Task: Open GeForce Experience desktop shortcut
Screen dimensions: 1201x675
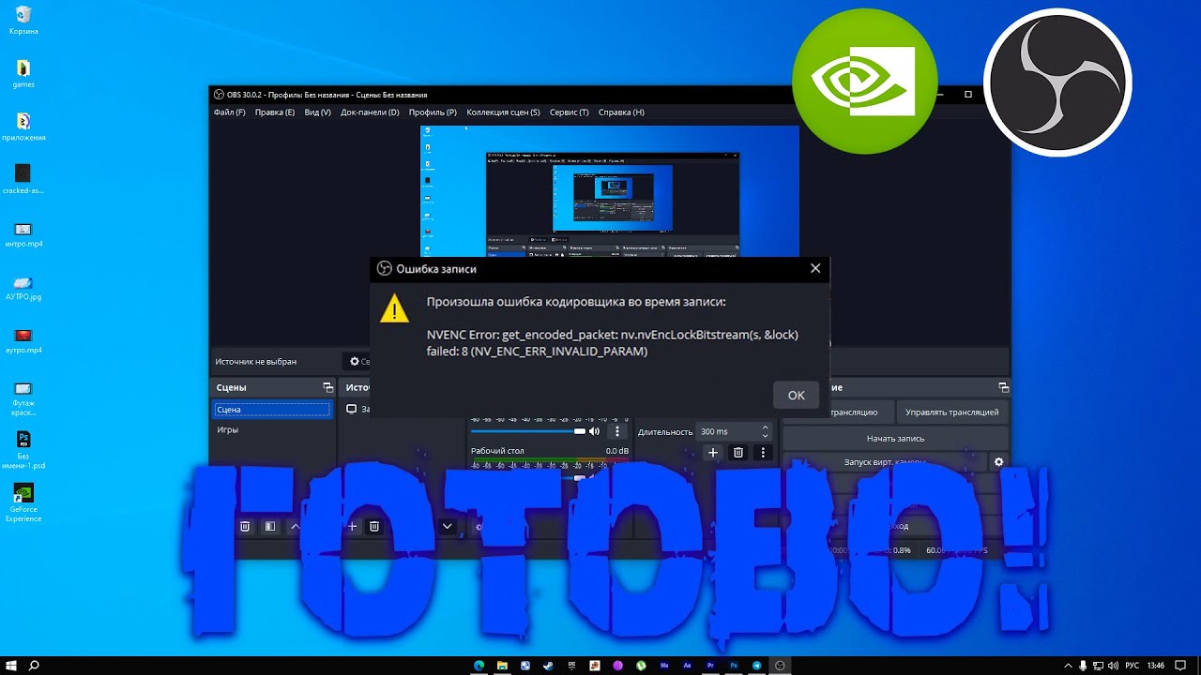Action: click(x=23, y=502)
